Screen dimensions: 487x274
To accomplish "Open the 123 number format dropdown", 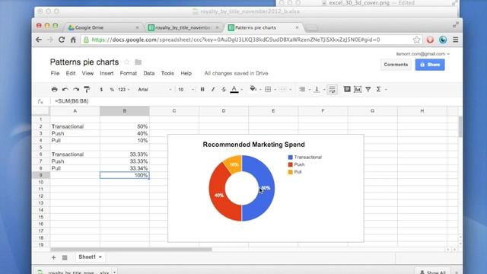I will click(x=123, y=90).
